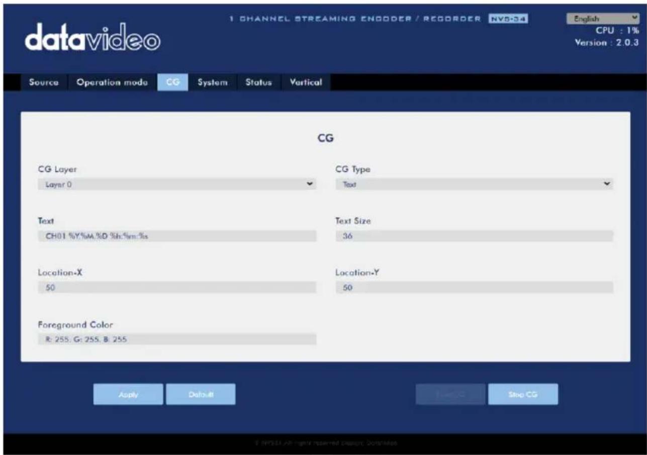The width and height of the screenshot is (647, 455).
Task: Click the Stop CG button
Action: (523, 394)
